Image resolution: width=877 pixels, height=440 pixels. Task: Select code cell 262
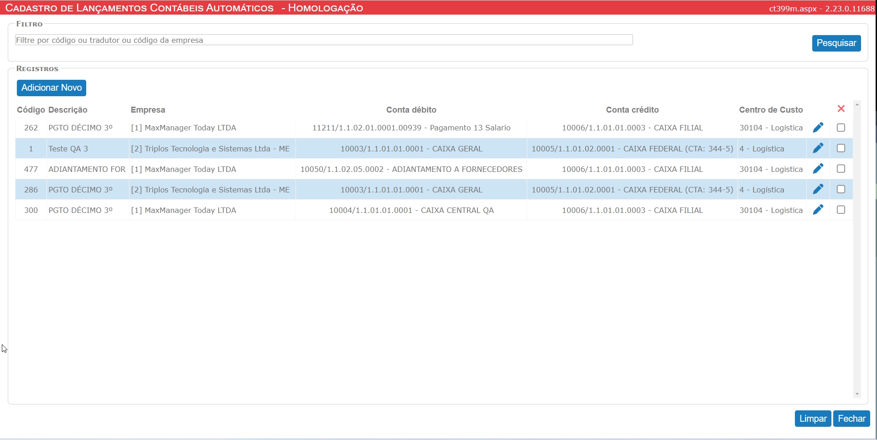[31, 128]
